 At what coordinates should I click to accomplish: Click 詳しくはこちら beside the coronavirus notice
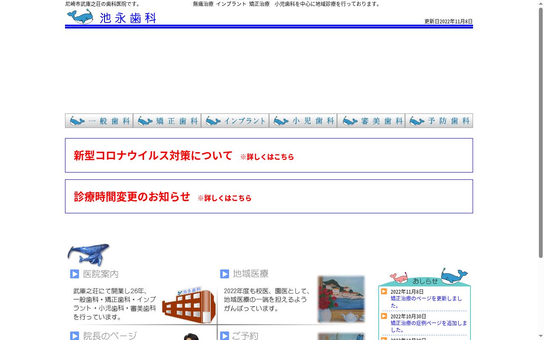tap(267, 157)
